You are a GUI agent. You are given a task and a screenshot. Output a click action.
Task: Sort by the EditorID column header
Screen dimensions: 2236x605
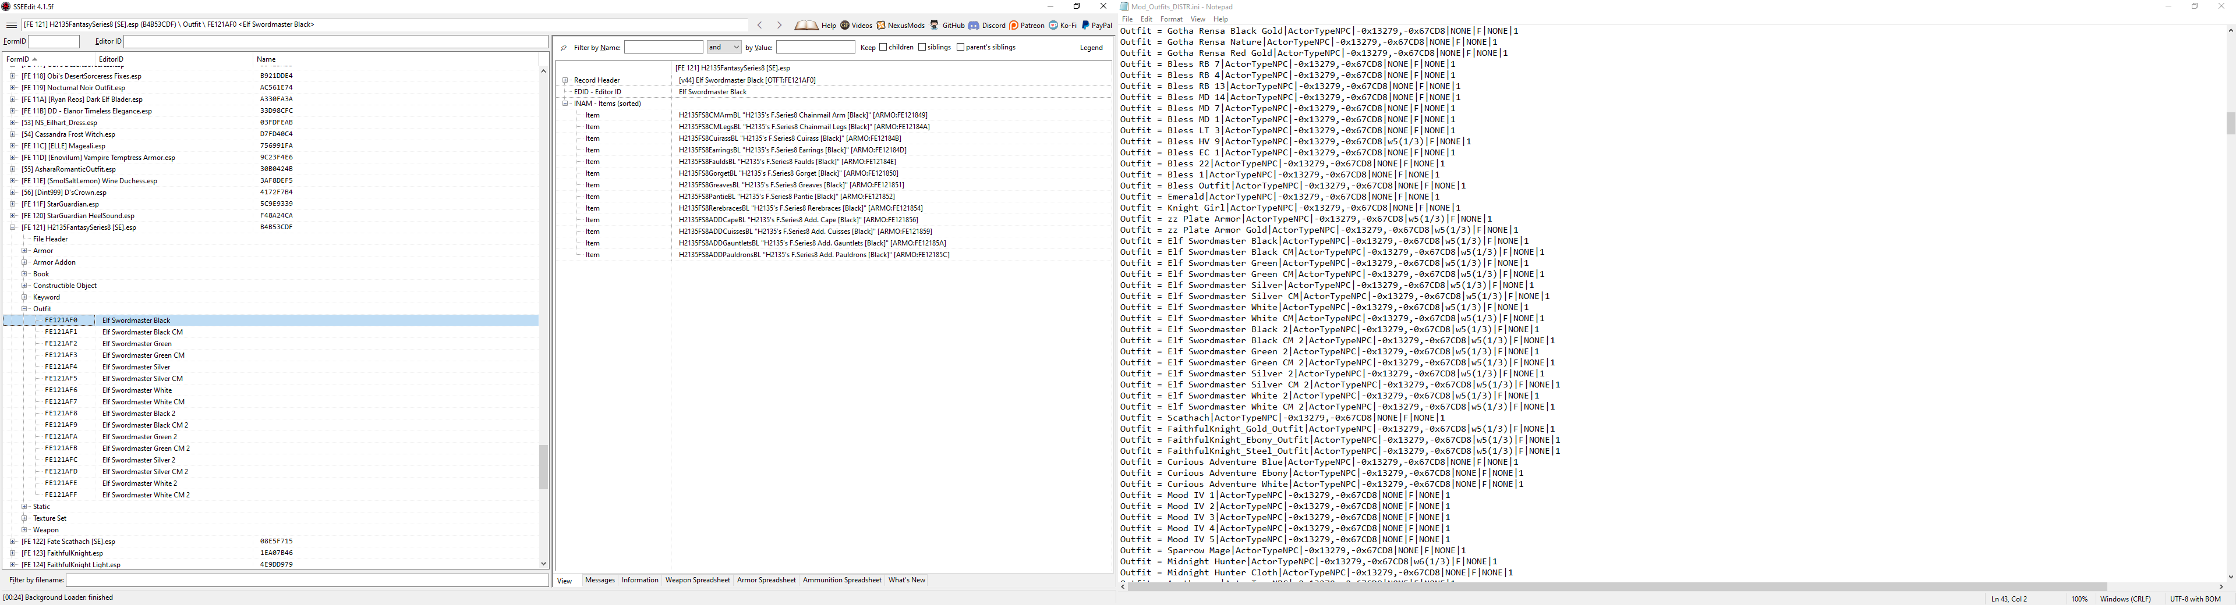pos(174,59)
